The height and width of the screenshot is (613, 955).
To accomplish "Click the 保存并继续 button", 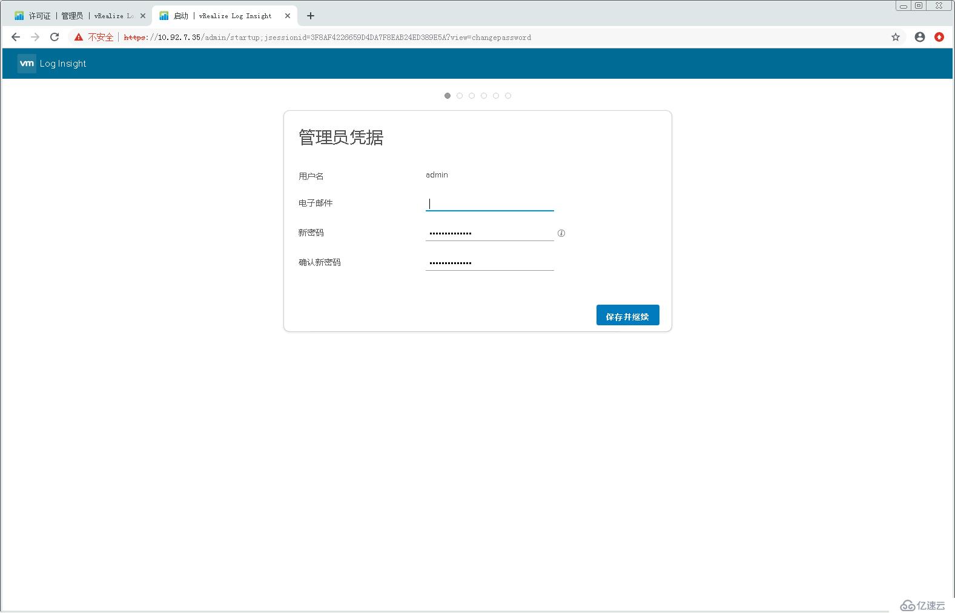I will pyautogui.click(x=627, y=315).
